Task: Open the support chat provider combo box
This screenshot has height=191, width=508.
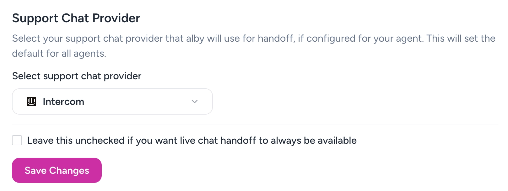Action: coord(112,101)
